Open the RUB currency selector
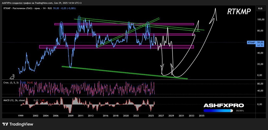The height and width of the screenshot is (130, 268). point(260,9)
